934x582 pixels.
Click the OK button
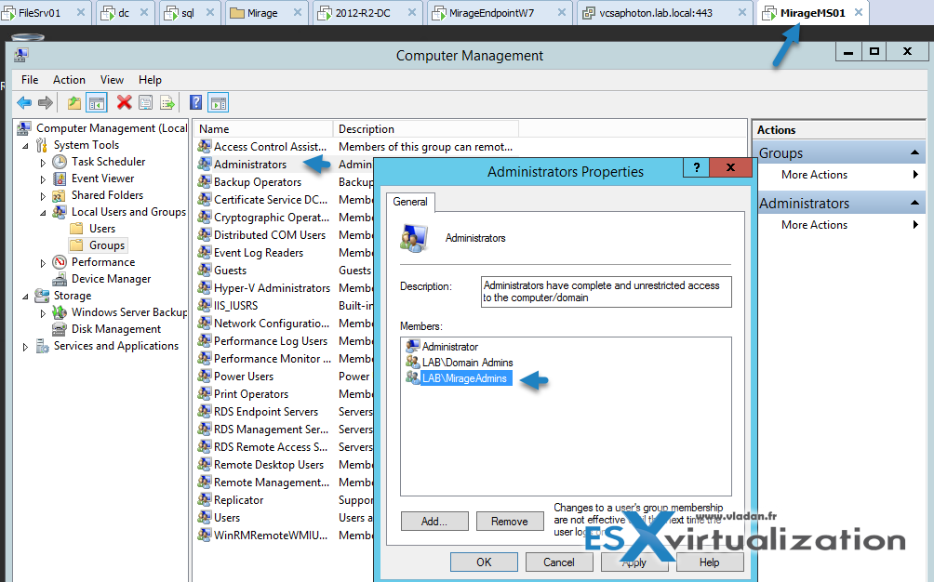[x=484, y=562]
